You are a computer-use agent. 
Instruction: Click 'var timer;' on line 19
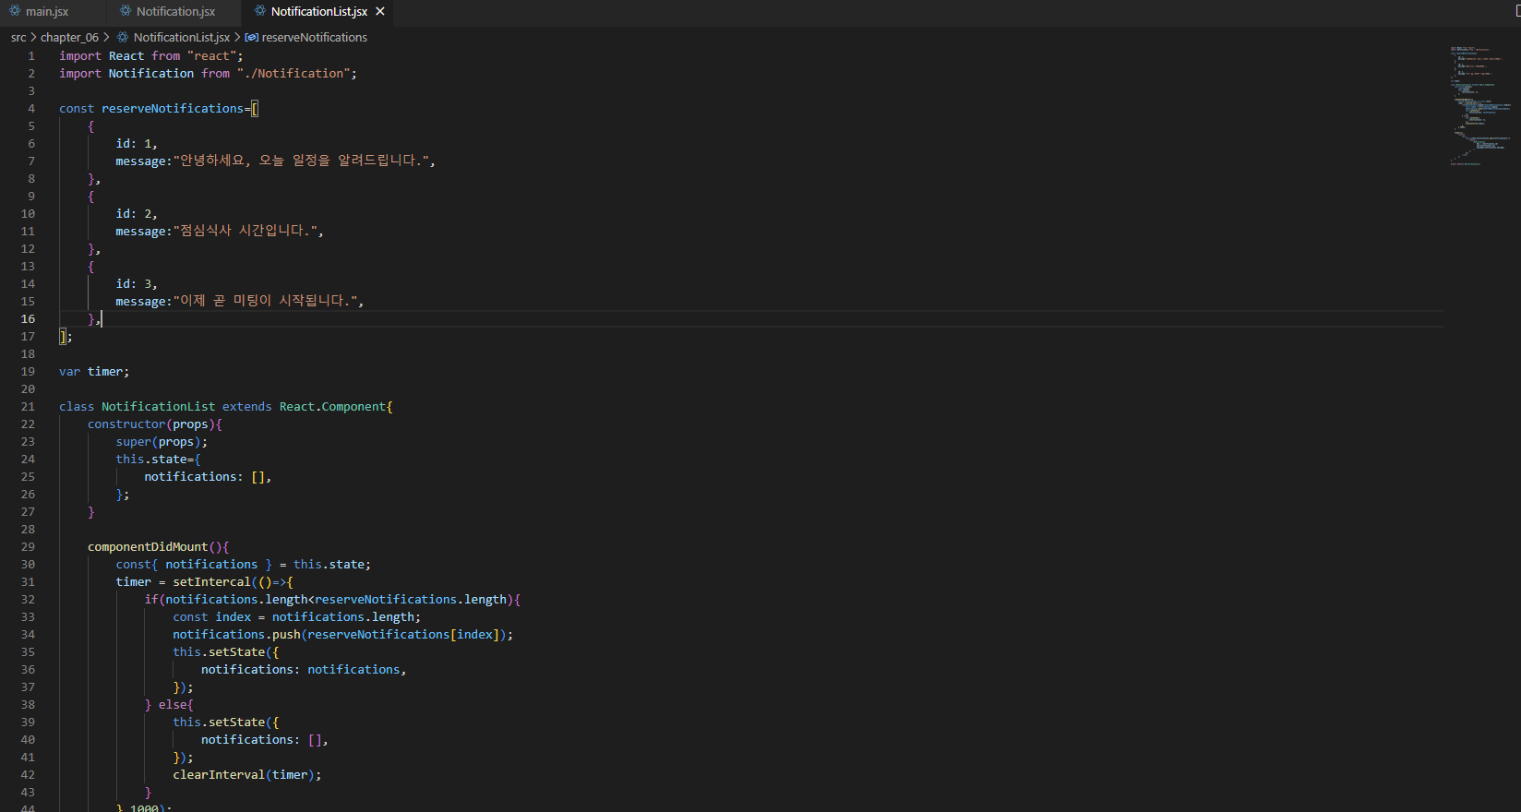[94, 372]
